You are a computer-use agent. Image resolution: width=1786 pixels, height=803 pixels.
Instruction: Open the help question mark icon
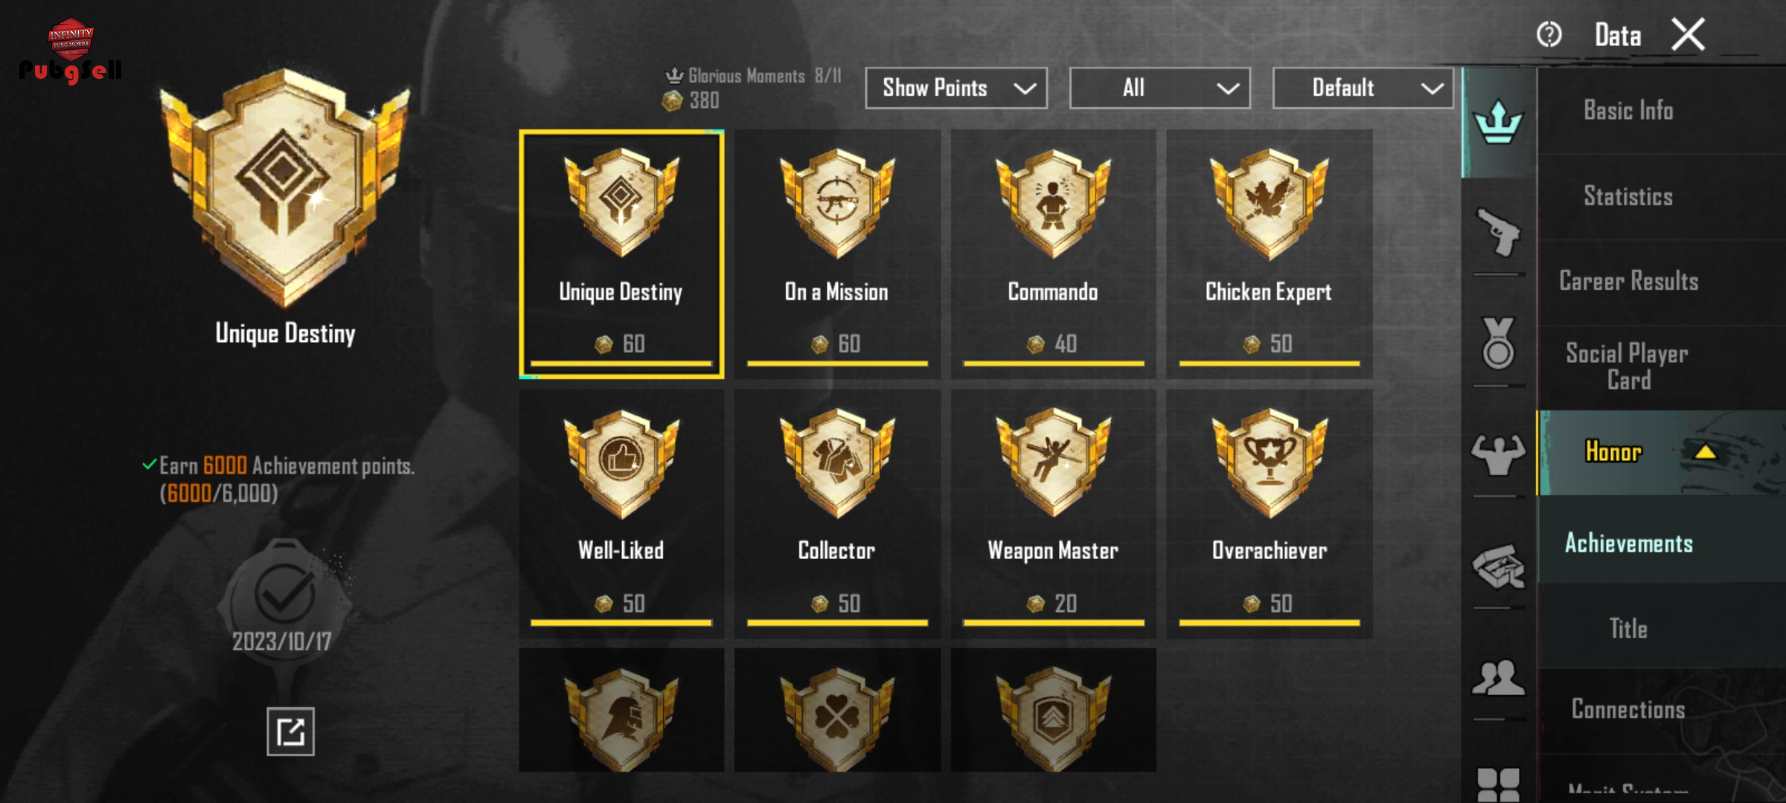[1549, 34]
